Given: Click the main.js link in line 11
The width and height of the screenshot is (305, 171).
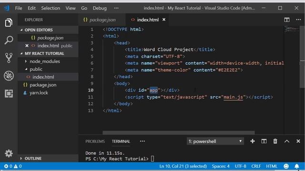Looking at the screenshot, I should [233, 97].
